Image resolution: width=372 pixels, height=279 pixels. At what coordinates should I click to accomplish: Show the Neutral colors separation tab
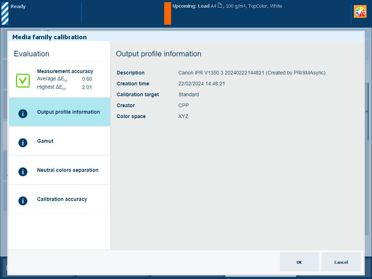(68, 170)
